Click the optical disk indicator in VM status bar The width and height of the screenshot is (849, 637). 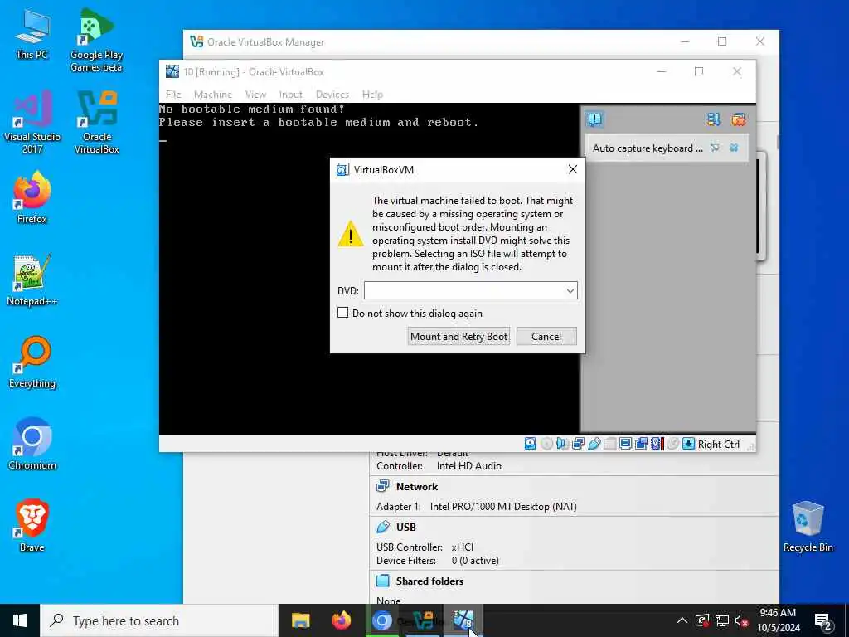point(547,445)
